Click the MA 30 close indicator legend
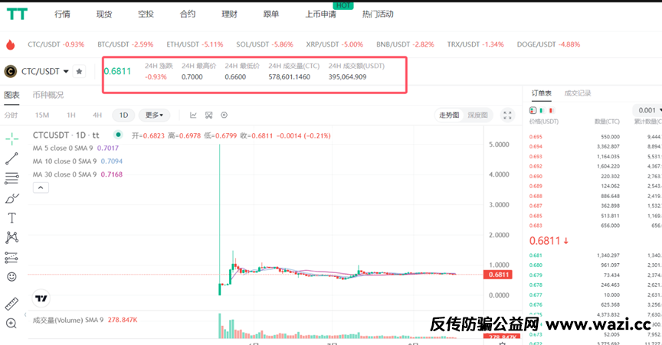This screenshot has height=345, width=662. [77, 174]
